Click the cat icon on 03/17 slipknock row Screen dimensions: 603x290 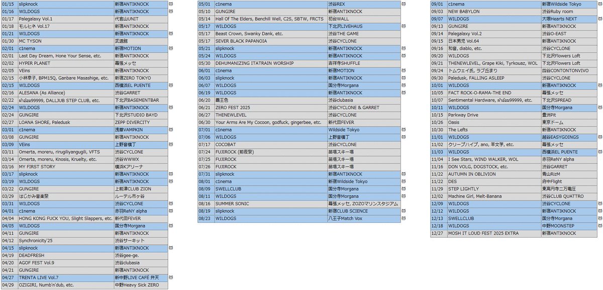[x=171, y=174]
